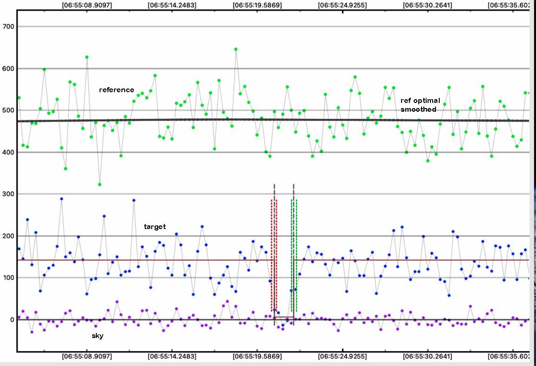The height and width of the screenshot is (366, 536).
Task: Click the red dashed event marker box
Action: pyautogui.click(x=274, y=255)
